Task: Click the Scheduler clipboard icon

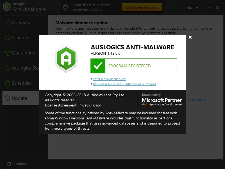Action: [8, 83]
